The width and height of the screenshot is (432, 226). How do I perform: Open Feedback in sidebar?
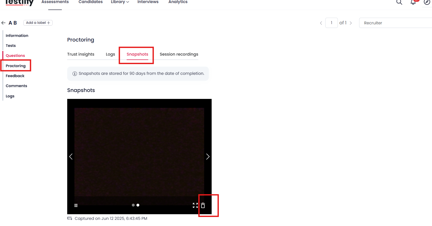pos(15,76)
